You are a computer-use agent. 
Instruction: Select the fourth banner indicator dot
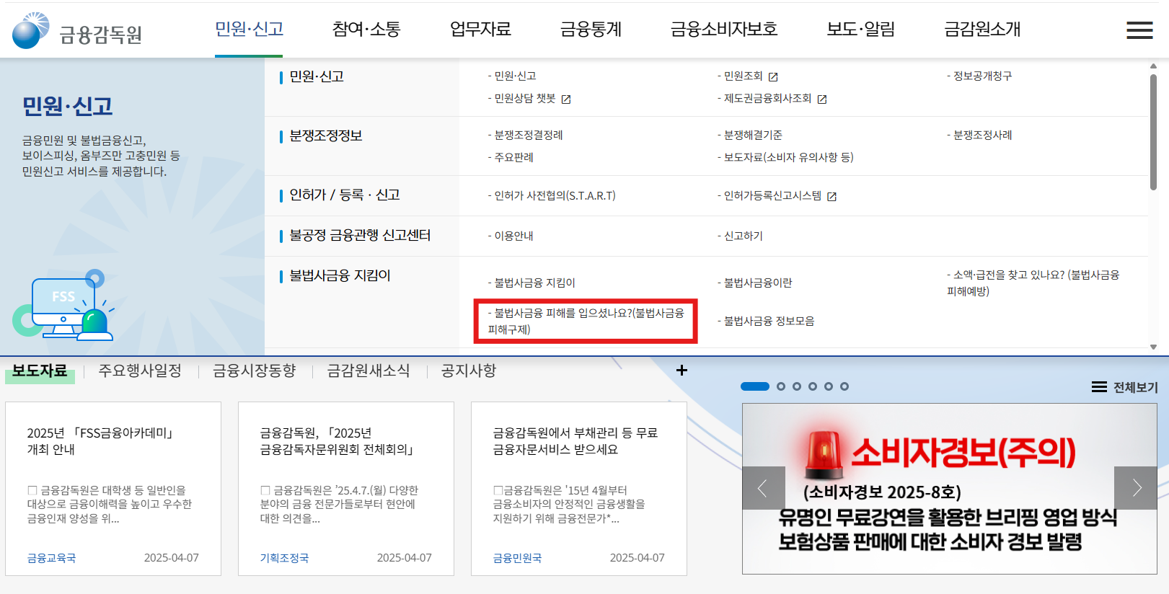click(x=813, y=386)
